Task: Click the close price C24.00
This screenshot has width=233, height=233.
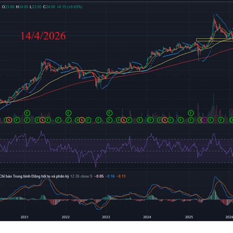Action: pos(49,7)
